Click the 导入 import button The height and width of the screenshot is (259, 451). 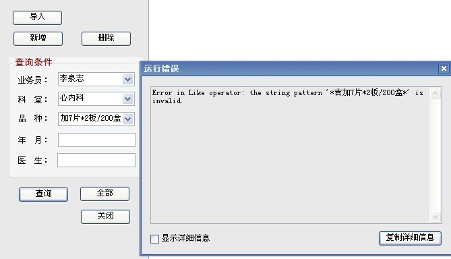pos(37,18)
